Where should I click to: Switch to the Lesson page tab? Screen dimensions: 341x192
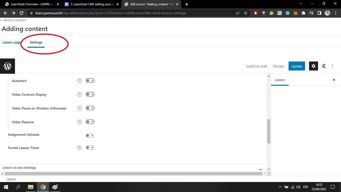coord(12,42)
